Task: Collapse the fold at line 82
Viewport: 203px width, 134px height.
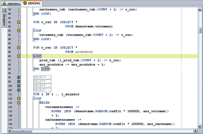Action: coord(19,22)
